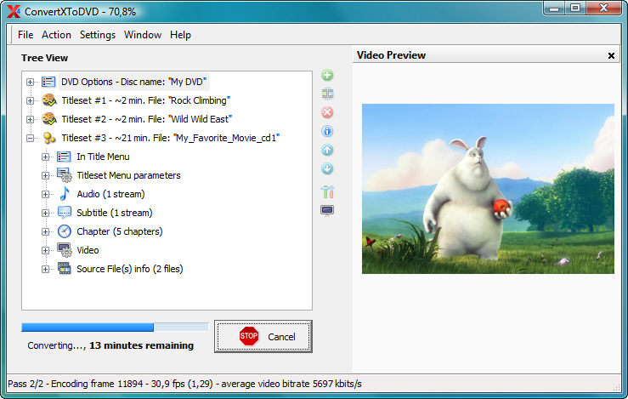Click the video preview image
The image size is (628, 399).
[x=488, y=189]
